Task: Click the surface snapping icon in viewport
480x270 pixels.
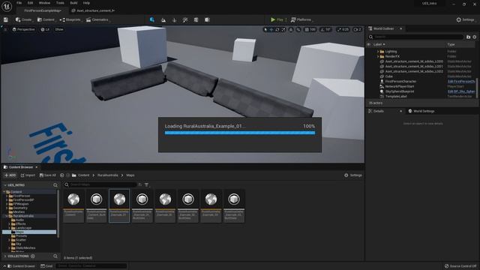Action: pyautogui.click(x=298, y=30)
